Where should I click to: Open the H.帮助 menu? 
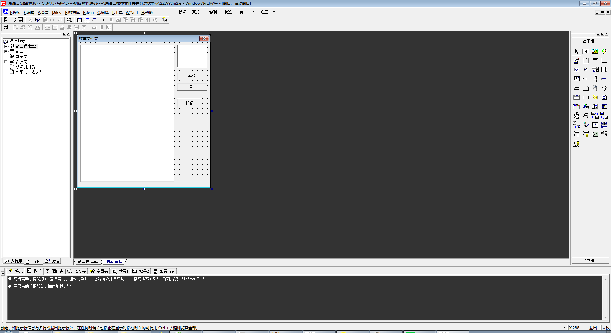(147, 12)
